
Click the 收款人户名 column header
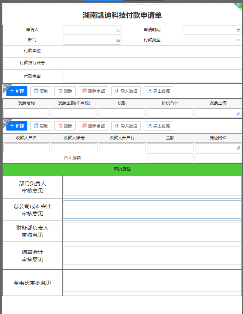(26, 138)
